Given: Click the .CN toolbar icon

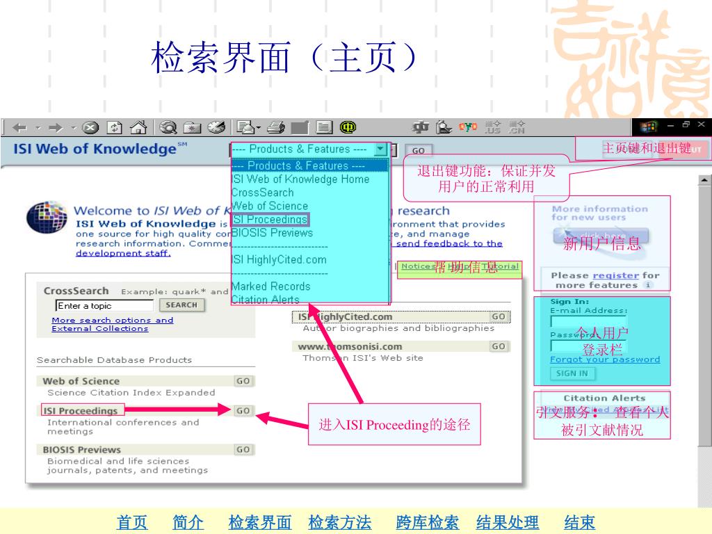Looking at the screenshot, I should [517, 128].
